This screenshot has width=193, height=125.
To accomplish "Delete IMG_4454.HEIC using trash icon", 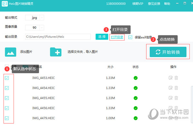I will (x=176, y=88).
